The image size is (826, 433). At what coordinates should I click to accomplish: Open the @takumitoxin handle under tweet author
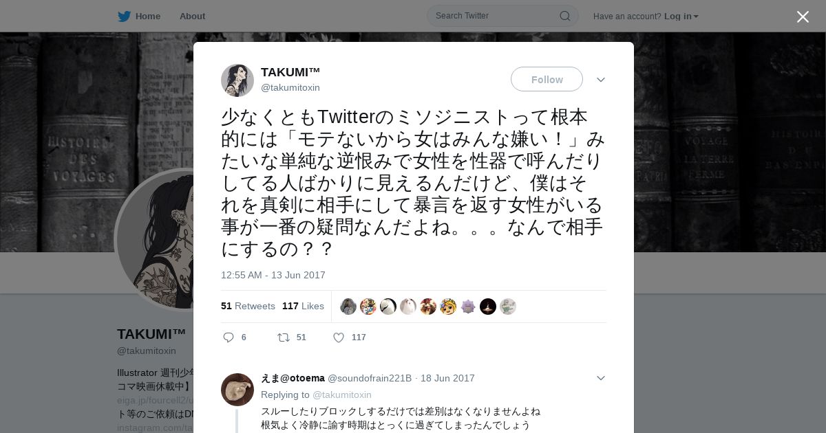click(x=290, y=87)
